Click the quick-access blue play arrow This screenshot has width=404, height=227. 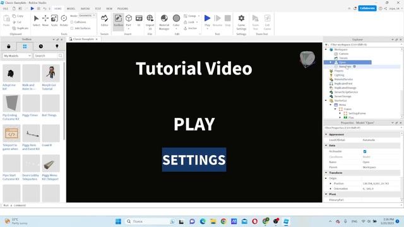point(32,8)
